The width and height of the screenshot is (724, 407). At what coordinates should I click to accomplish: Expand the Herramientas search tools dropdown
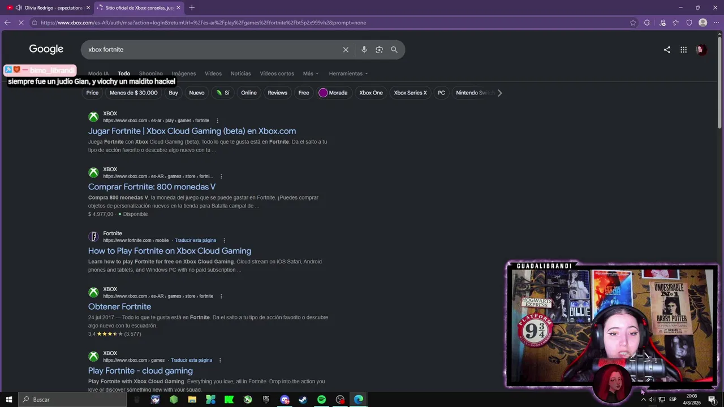coord(348,73)
